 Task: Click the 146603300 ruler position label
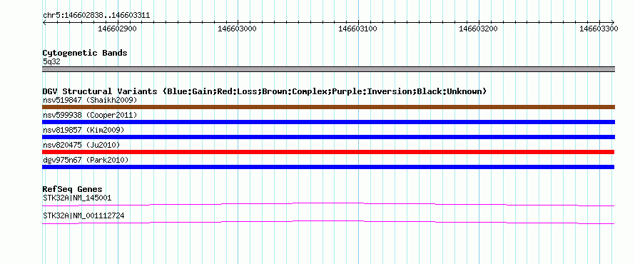tap(599, 29)
